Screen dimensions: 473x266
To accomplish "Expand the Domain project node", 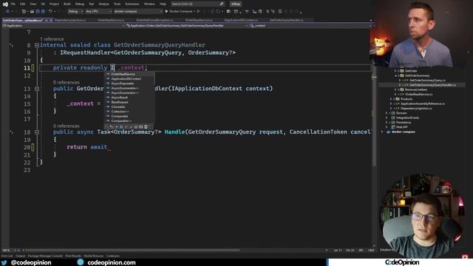I will coord(387,113).
